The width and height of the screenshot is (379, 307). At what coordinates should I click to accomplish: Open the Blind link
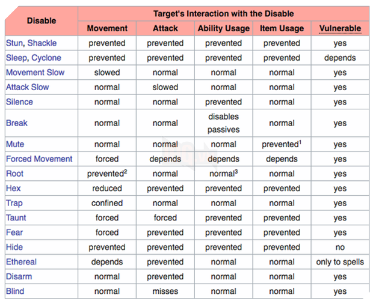16,291
